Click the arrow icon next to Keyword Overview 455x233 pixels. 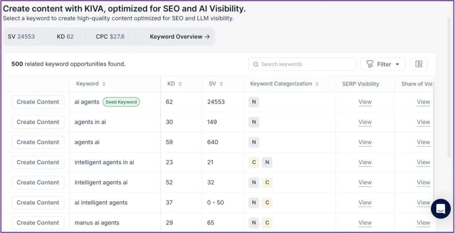click(207, 37)
